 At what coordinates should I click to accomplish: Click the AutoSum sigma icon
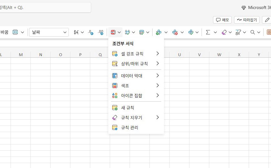tap(208, 32)
